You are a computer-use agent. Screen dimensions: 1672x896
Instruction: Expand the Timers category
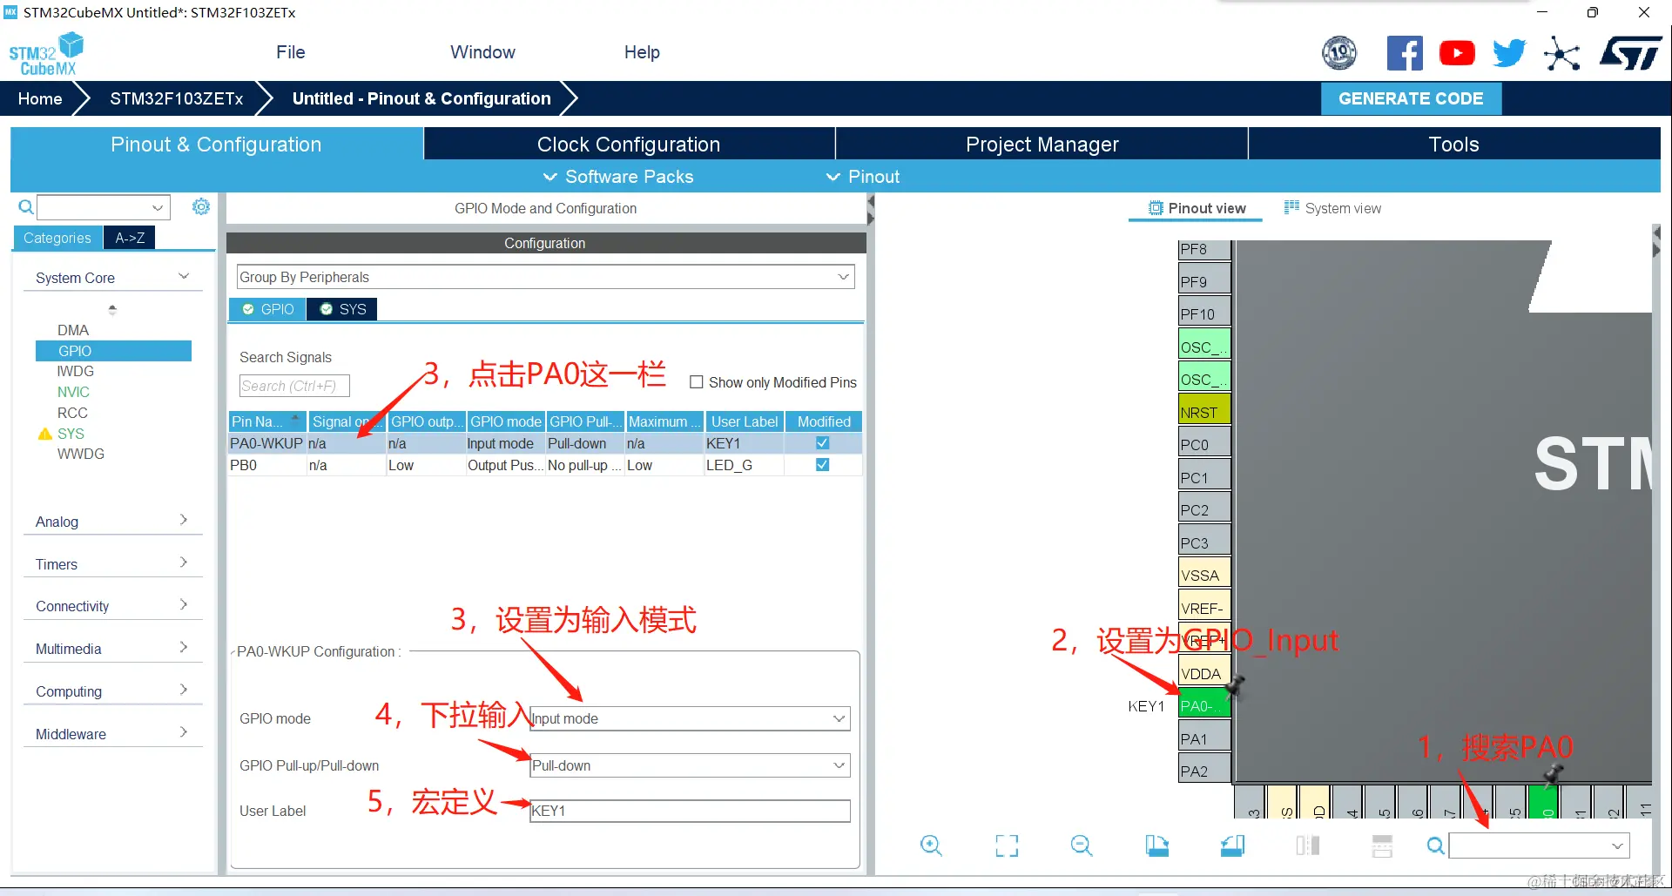tap(112, 563)
